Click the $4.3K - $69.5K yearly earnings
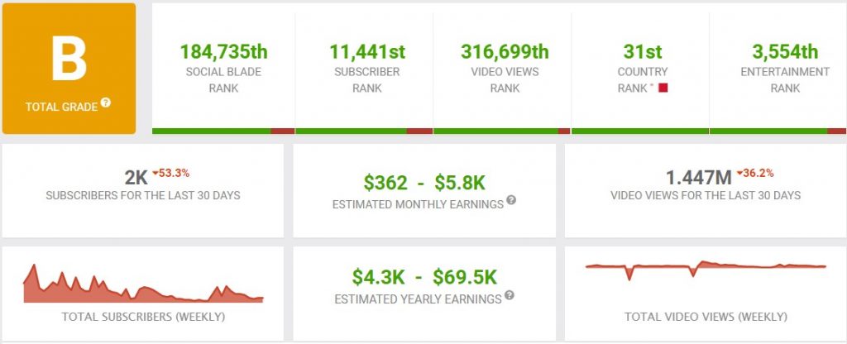Viewport: 847px width, 344px height. (424, 278)
